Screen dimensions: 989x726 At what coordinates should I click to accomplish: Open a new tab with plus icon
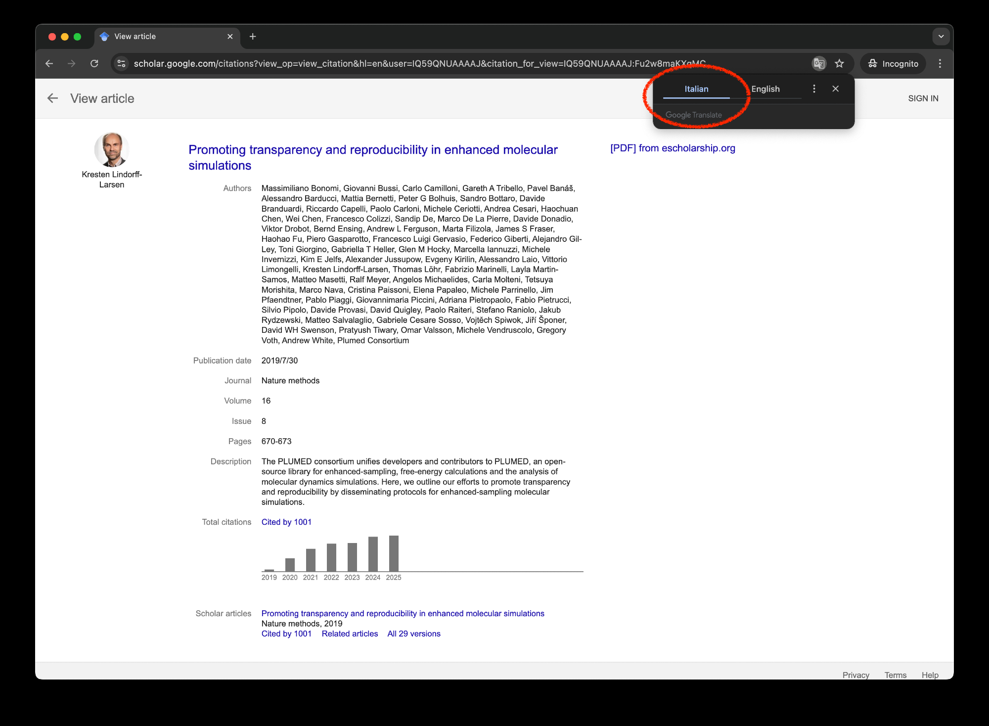[253, 37]
